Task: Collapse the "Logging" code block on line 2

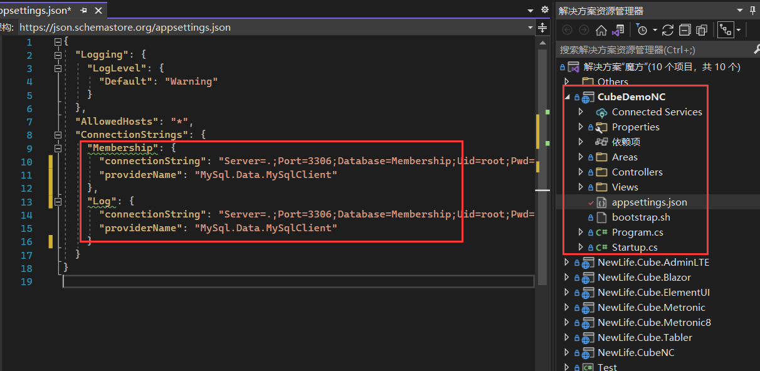Action: (x=58, y=55)
